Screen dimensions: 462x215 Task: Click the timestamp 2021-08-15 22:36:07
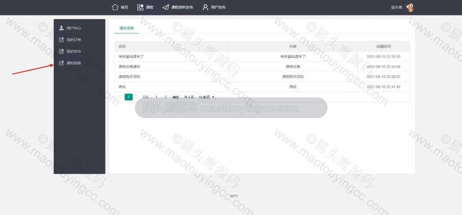(383, 77)
